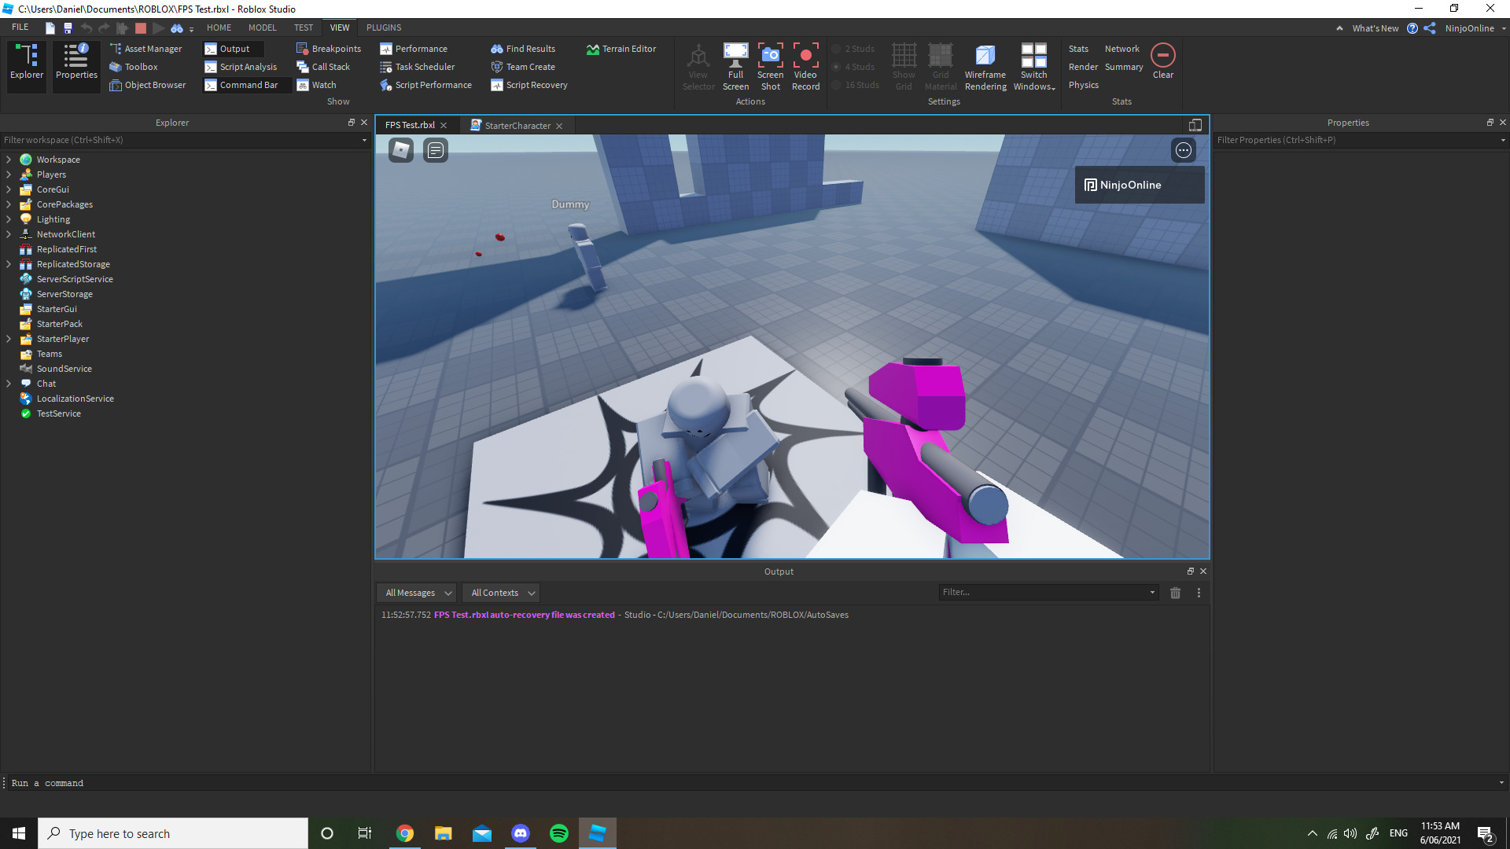The image size is (1510, 849).
Task: Select ServerScriptService in Explorer
Action: (75, 279)
